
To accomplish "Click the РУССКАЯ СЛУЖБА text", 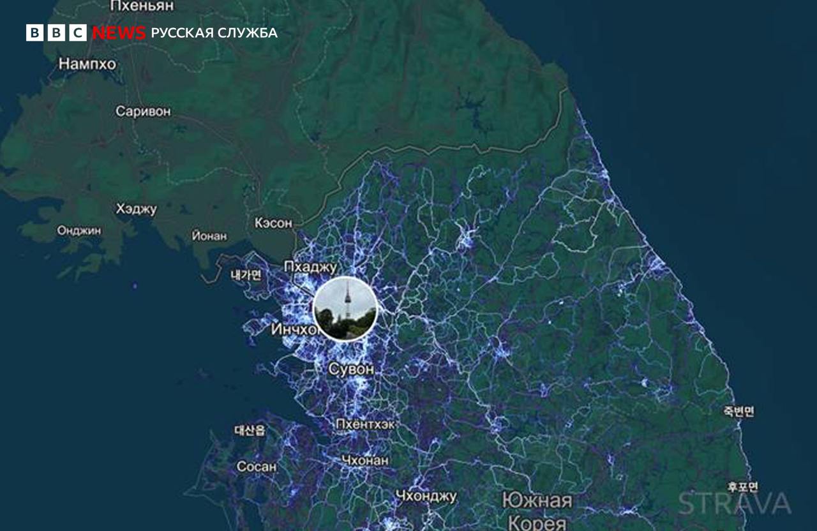I will point(214,33).
